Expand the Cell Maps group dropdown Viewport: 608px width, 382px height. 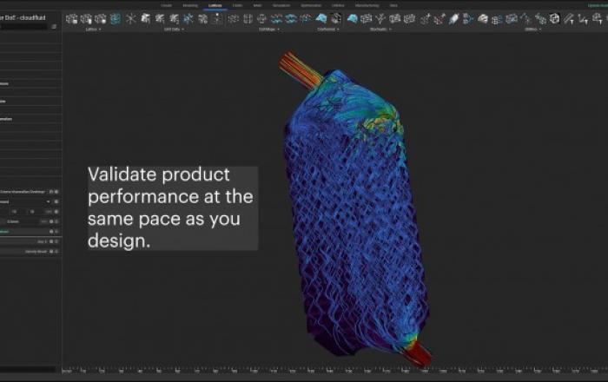[x=268, y=29]
